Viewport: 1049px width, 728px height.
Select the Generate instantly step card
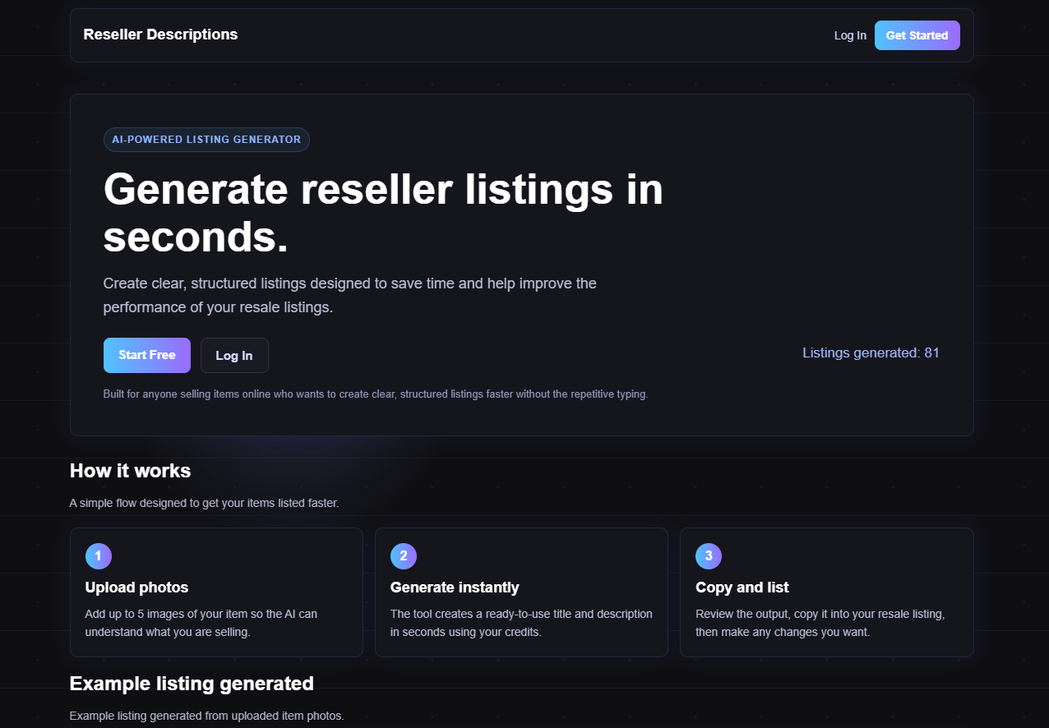[521, 592]
